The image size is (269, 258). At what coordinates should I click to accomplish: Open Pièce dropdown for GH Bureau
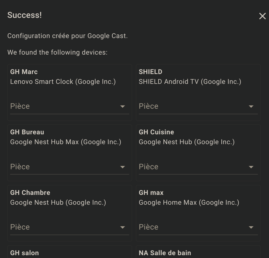(70, 167)
